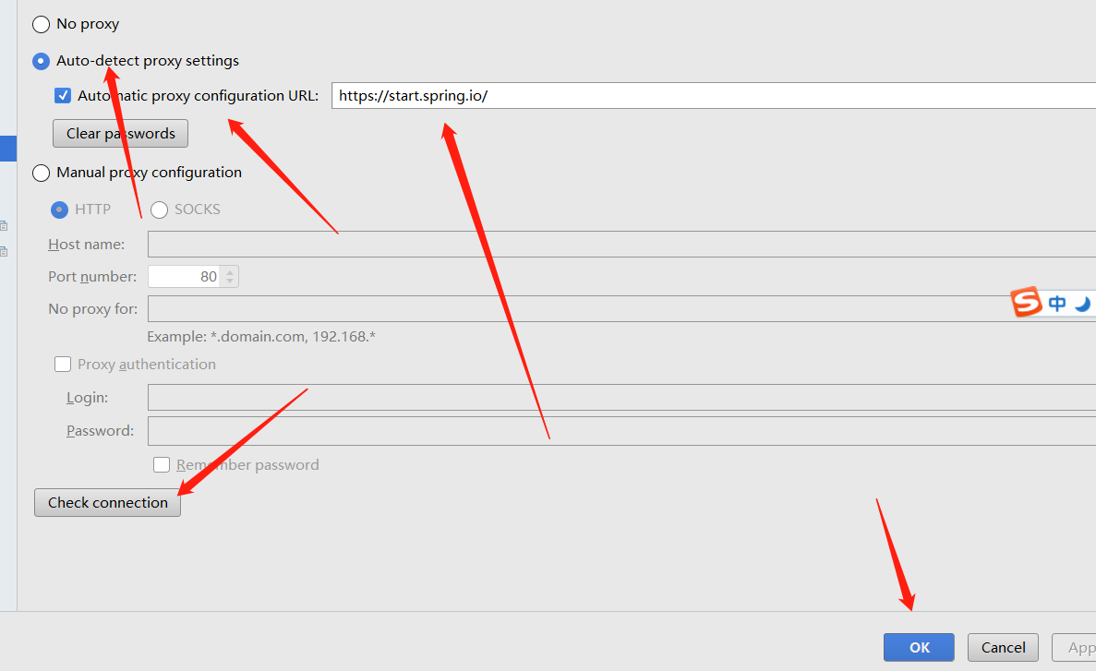
Task: Confirm settings with OK
Action: pos(919,647)
